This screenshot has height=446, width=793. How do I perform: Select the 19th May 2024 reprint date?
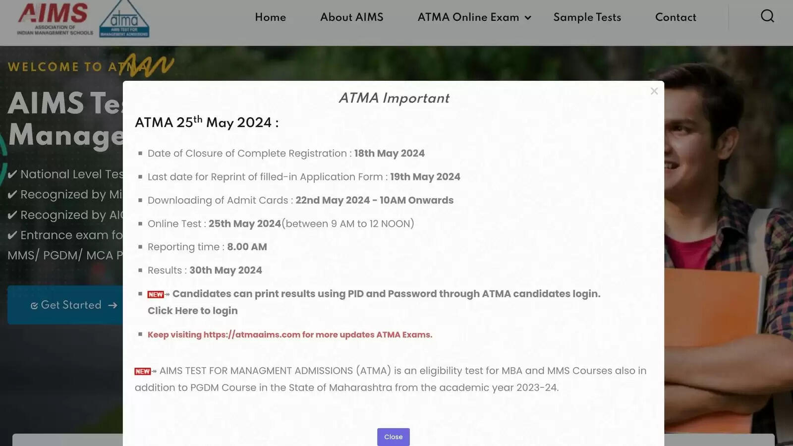click(x=425, y=177)
